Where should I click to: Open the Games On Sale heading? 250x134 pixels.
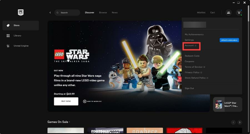click(x=59, y=122)
